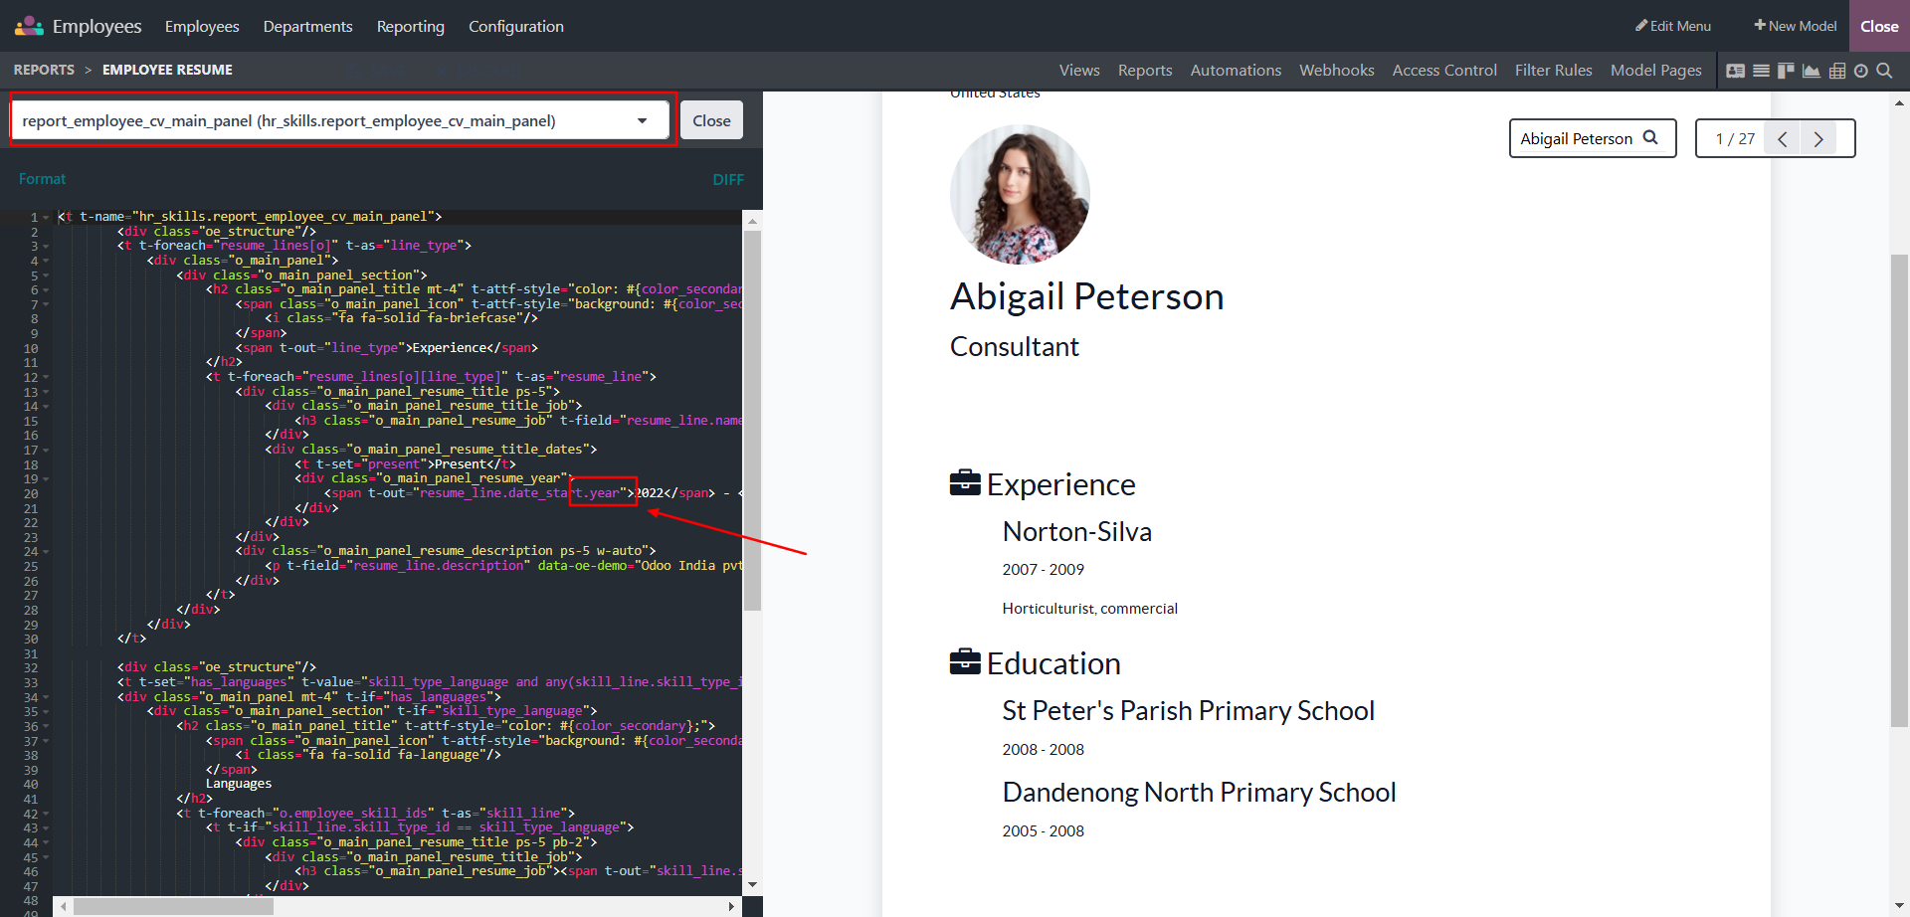Go to the previous employee record arrow
The height and width of the screenshot is (917, 1910).
1783,139
